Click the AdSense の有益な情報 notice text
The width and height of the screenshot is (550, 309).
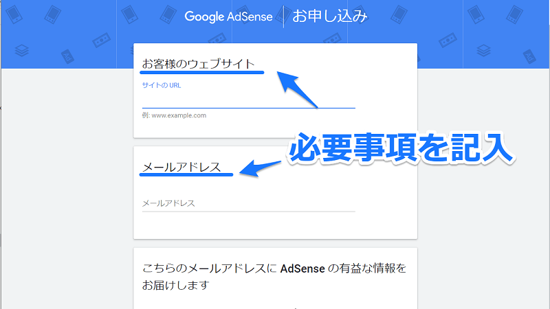274,276
